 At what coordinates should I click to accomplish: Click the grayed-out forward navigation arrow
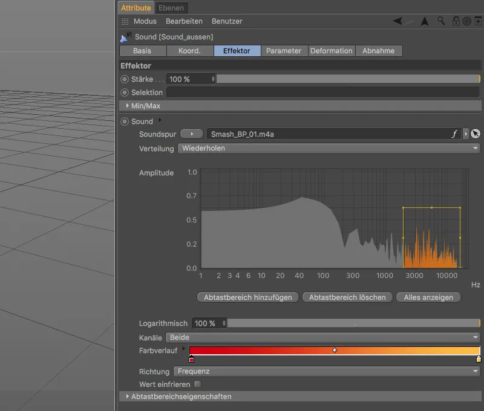(409, 21)
